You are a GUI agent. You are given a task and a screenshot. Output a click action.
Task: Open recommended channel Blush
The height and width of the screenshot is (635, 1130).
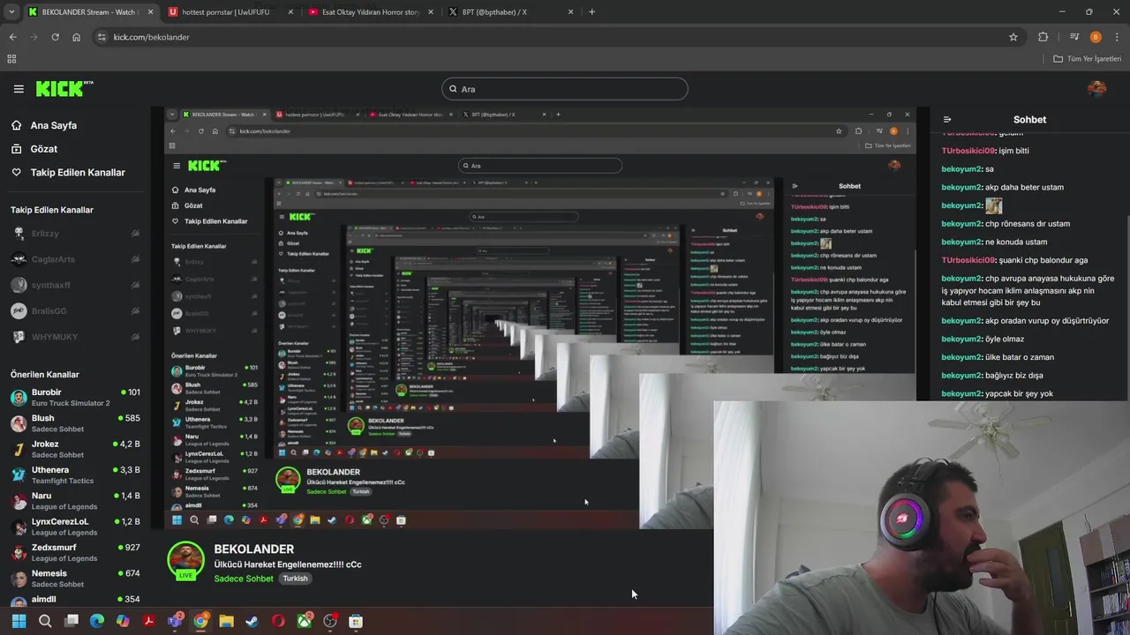(x=75, y=423)
